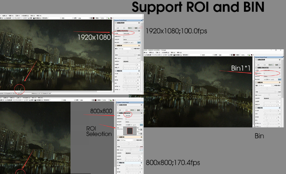Click exposure time field in Bin window
This screenshot has height=174, width=286.
[x=266, y=86]
